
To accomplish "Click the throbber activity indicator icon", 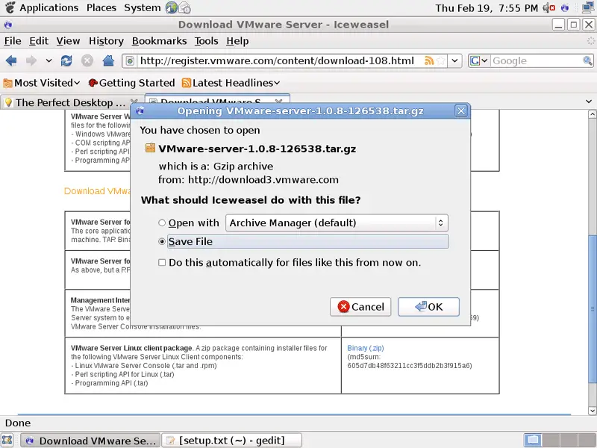I will click(x=590, y=41).
